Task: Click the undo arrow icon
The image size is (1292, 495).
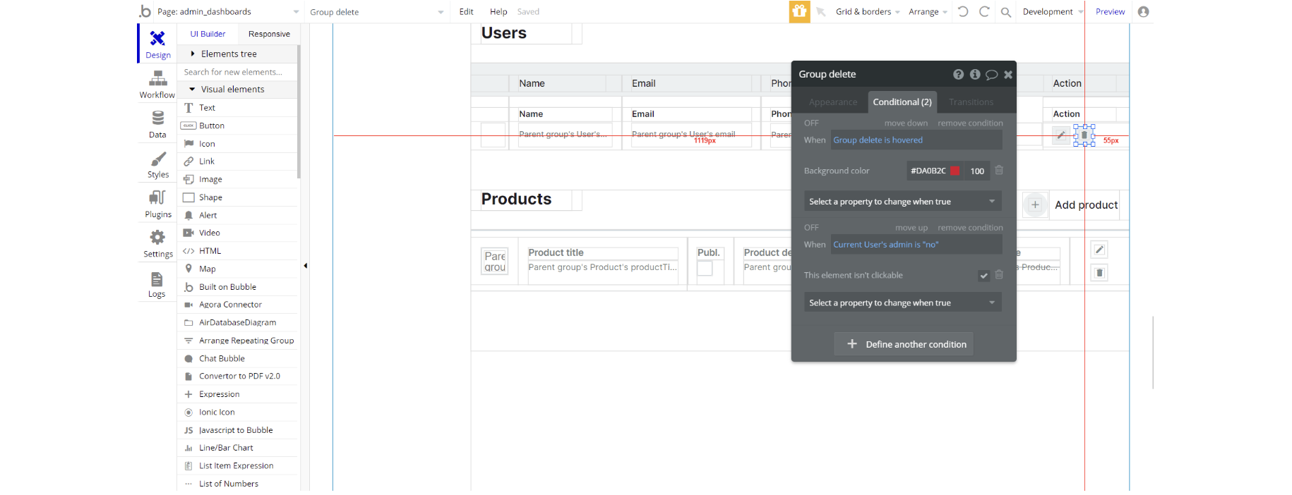Action: tap(963, 12)
